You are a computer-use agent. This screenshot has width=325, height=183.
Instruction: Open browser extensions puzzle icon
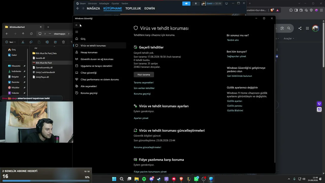pos(291,10)
